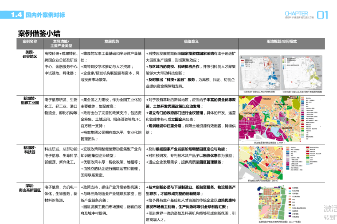Viewport: 337px width, 224px height.
Task: Click the line 对科技研发、专利技术及产品予以税收优惠
Action: point(190,155)
